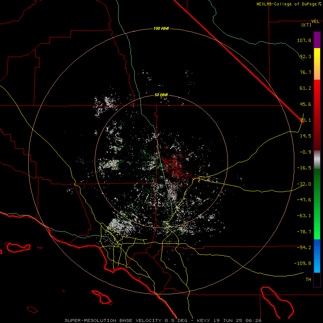Click the yellow-orange segment of the color bar
Viewport: 323px width, 323px height.
point(317,64)
